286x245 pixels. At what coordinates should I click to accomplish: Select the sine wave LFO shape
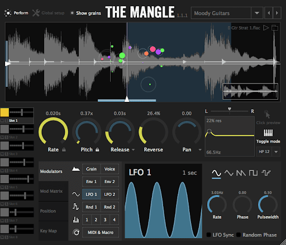tap(216, 173)
